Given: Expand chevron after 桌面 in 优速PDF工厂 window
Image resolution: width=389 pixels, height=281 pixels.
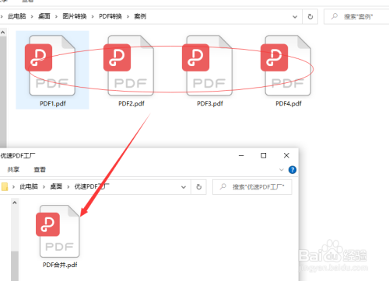Looking at the screenshot, I should [x=68, y=187].
